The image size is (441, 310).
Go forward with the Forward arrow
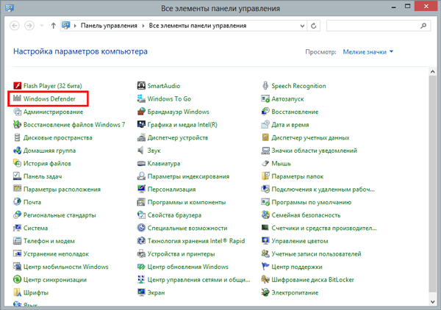pos(29,26)
